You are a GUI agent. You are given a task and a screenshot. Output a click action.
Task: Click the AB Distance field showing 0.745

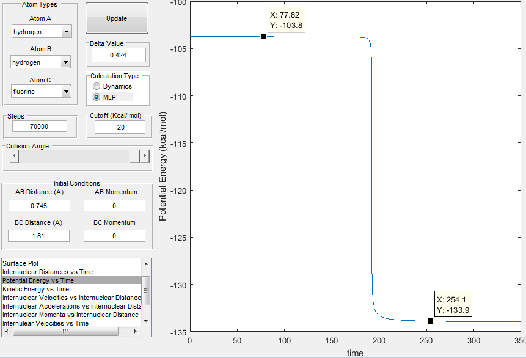(x=39, y=206)
